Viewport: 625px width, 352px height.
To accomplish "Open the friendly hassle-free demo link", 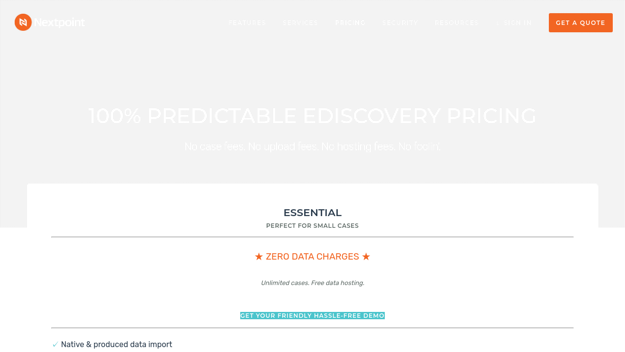I will pos(312,316).
